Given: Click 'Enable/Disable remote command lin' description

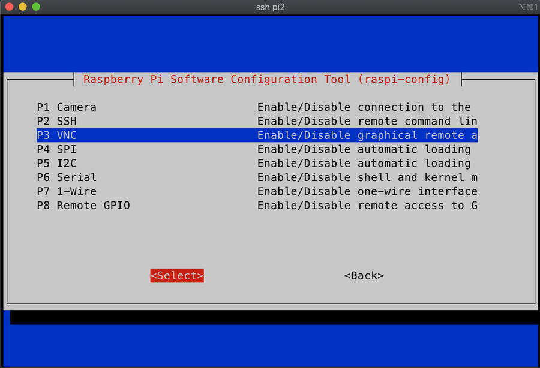Looking at the screenshot, I should point(367,122).
